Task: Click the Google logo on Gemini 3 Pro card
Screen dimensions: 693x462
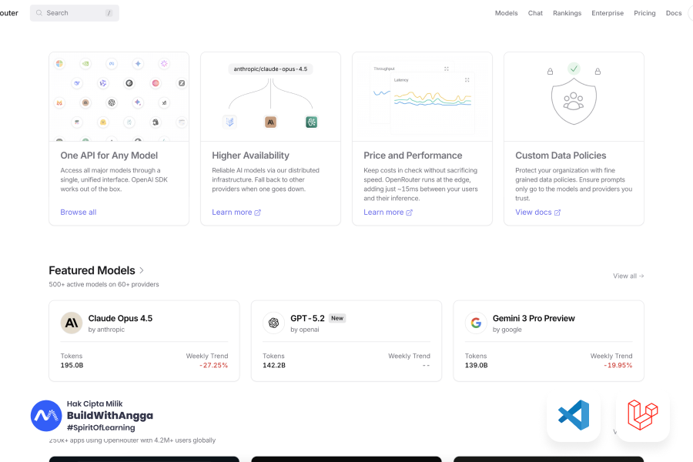Action: [476, 323]
